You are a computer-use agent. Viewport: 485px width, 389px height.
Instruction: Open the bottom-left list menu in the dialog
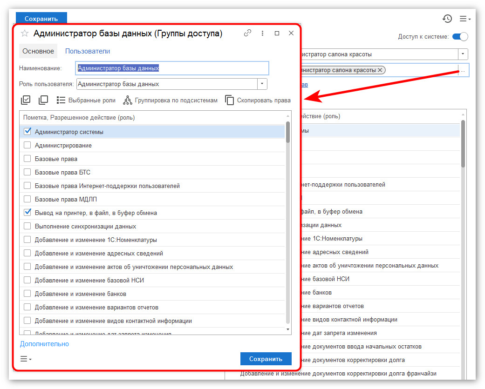coord(26,359)
